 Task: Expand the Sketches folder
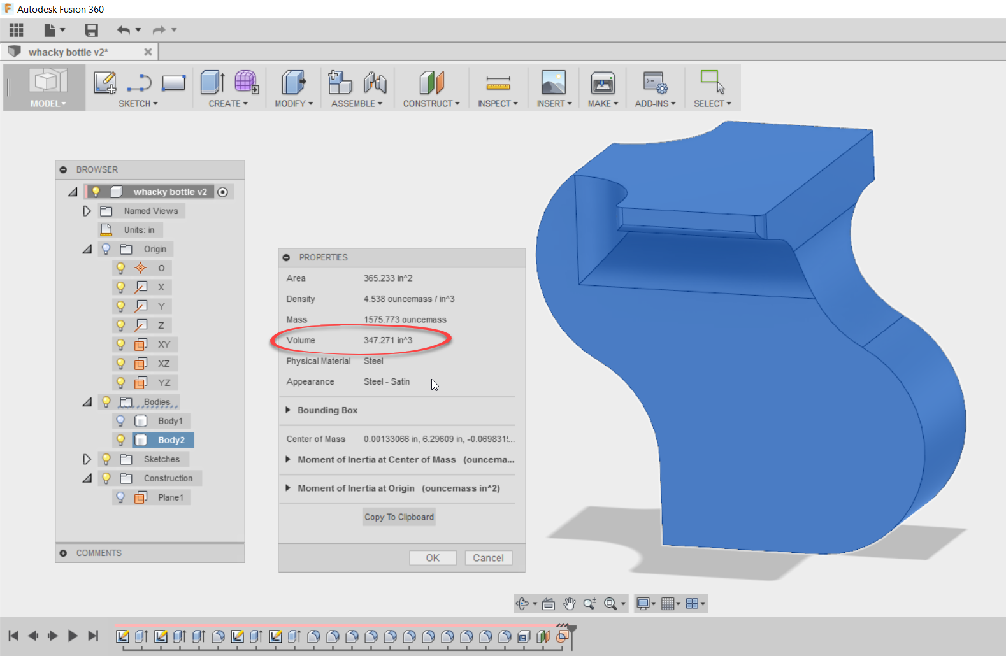click(x=87, y=459)
